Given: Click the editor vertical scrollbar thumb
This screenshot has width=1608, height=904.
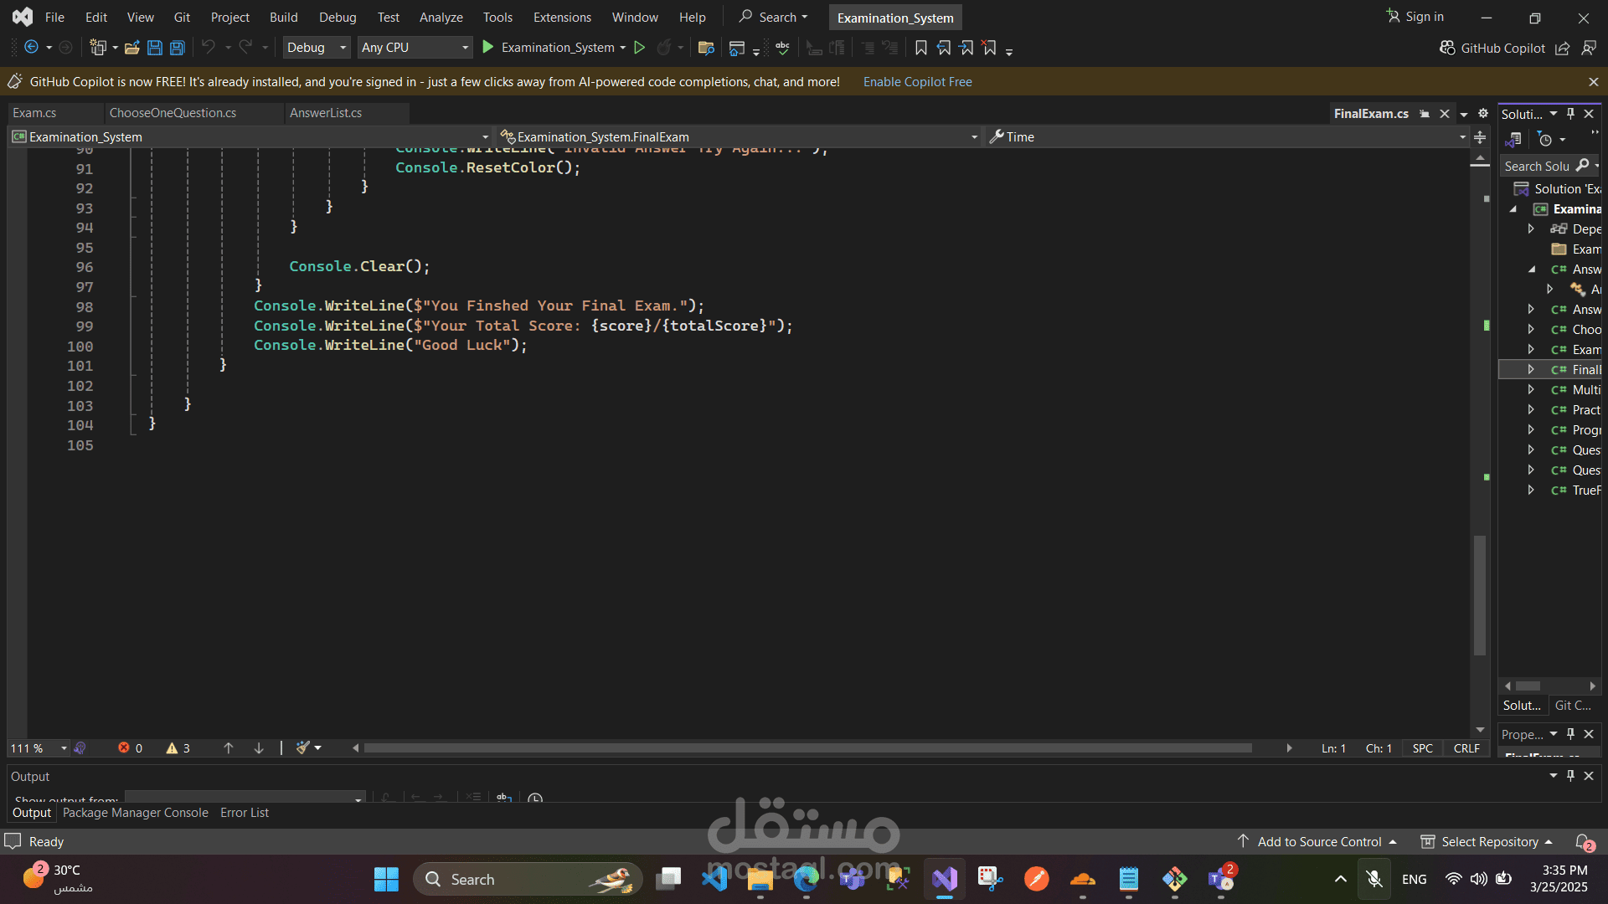Looking at the screenshot, I should pos(1480,595).
